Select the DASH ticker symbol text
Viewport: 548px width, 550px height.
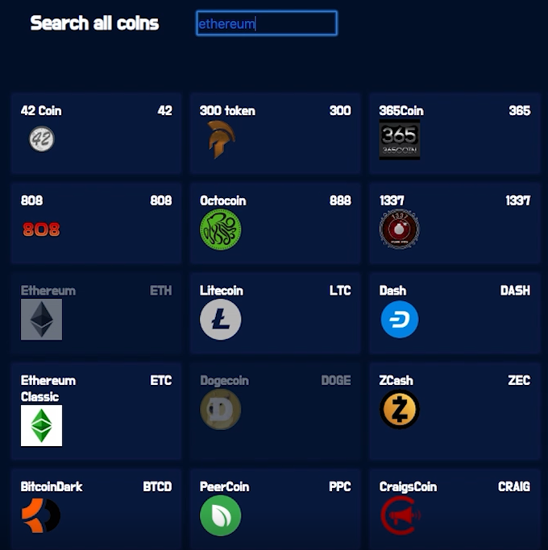[x=515, y=291]
